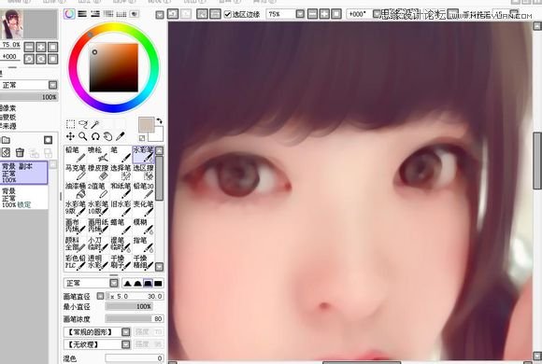542x364 pixels.
Task: Select the eyedropper tool
Action: (x=120, y=136)
